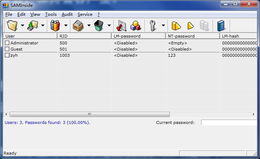The image size is (260, 159).
Task: Click the single yellow triangle attack icon
Action: click(190, 26)
